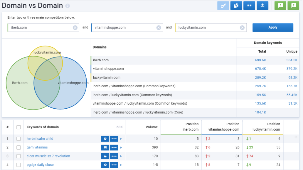The width and height of the screenshot is (303, 170).
Task: Click the 60K keyword count label
Action: [x=119, y=127]
